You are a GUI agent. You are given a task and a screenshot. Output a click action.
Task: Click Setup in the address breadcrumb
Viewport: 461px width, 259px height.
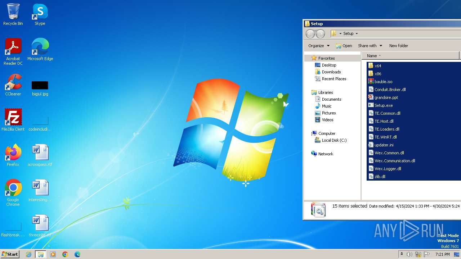(x=348, y=33)
